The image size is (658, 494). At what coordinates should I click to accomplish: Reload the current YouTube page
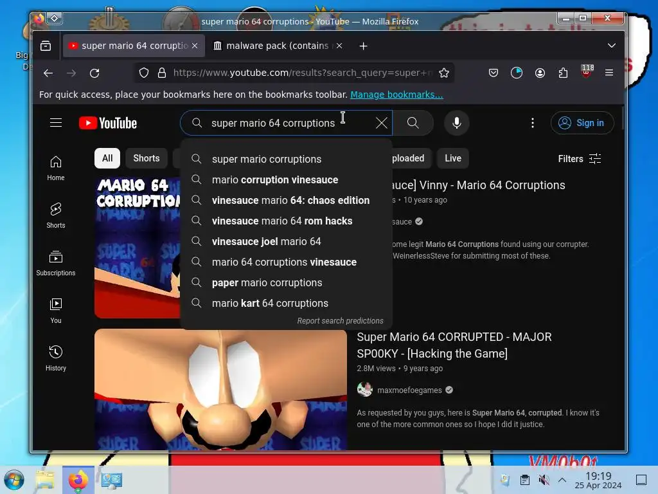(x=94, y=73)
